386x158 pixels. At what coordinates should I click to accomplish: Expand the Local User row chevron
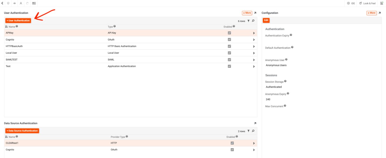point(254,53)
